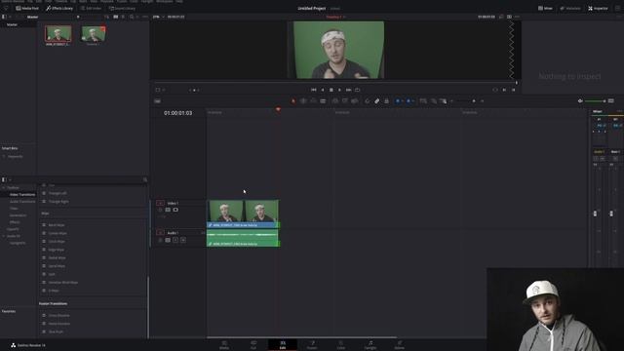Click the Replace Clip icon

[x=355, y=101]
